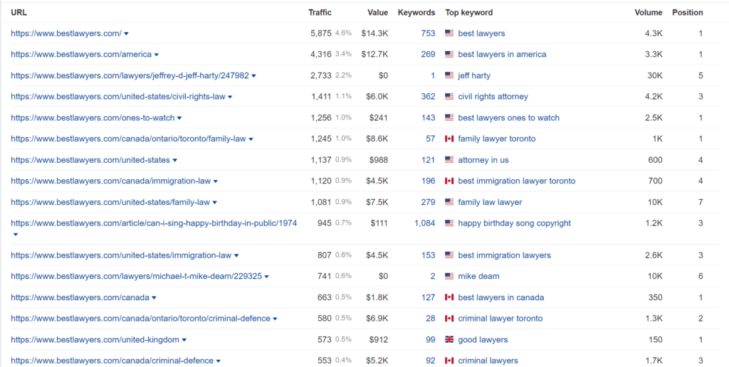Open the civil-rights-law page URL link
The height and width of the screenshot is (367, 729).
point(117,97)
